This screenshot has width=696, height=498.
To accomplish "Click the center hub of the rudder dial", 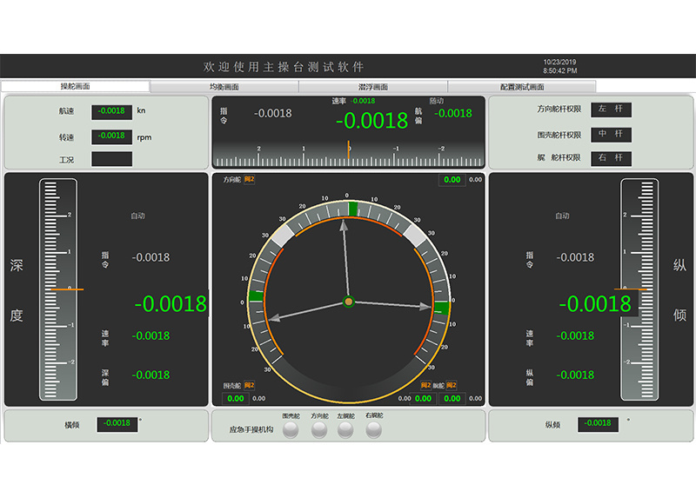I will [348, 302].
